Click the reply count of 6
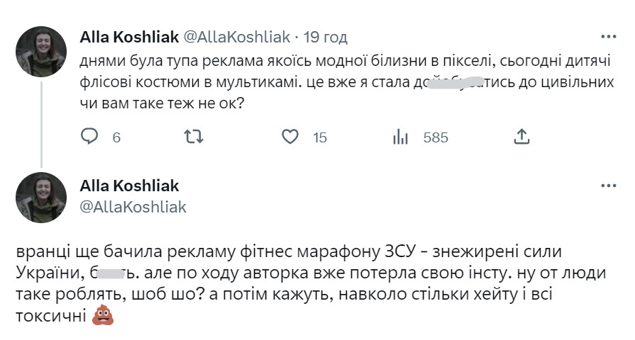This screenshot has width=635, height=340. (116, 137)
